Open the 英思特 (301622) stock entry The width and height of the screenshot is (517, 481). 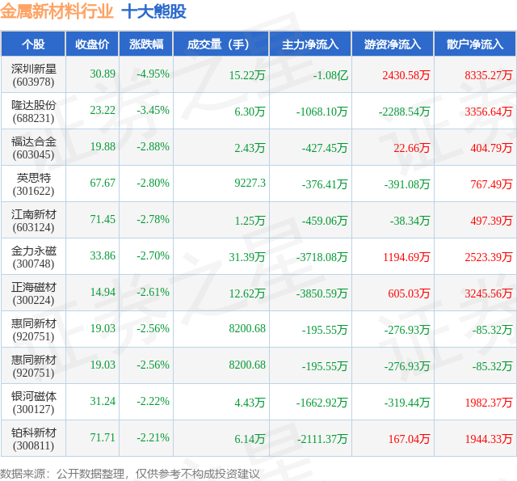pos(33,184)
